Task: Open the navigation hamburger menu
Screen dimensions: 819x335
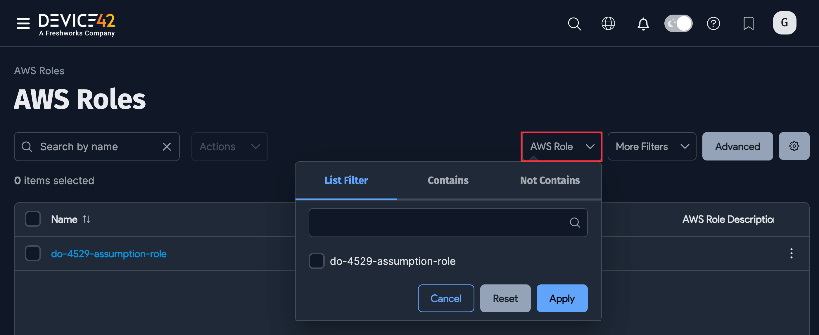Action: pyautogui.click(x=23, y=23)
